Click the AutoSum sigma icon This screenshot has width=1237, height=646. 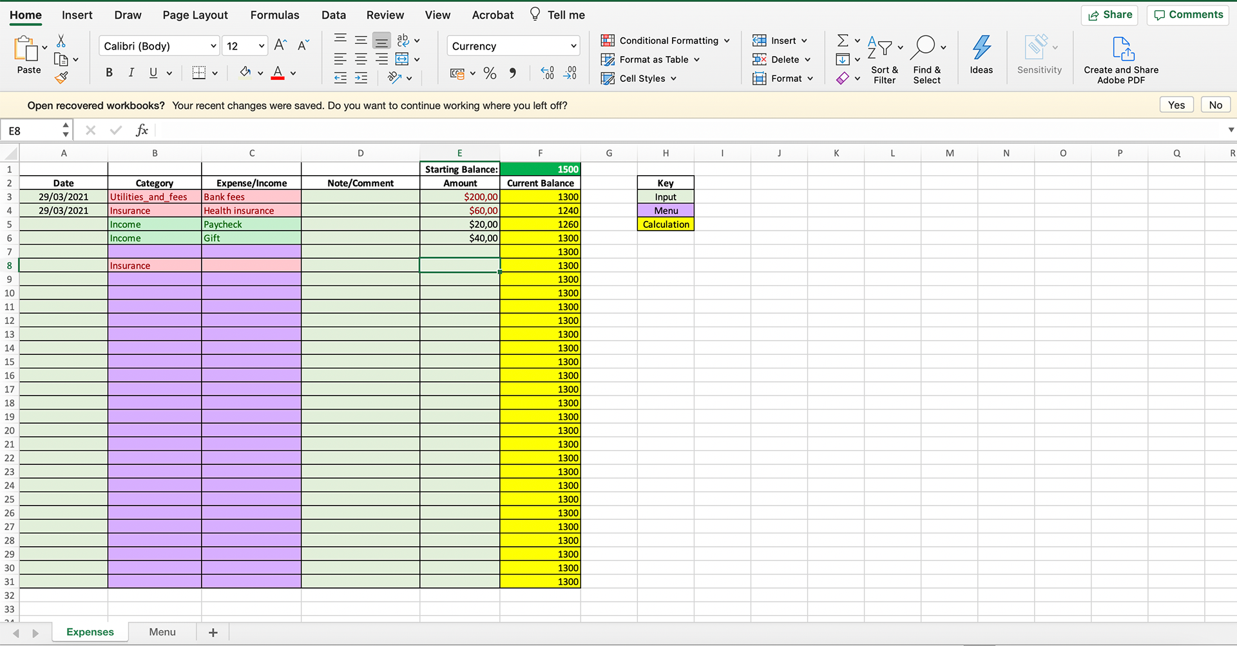coord(842,41)
